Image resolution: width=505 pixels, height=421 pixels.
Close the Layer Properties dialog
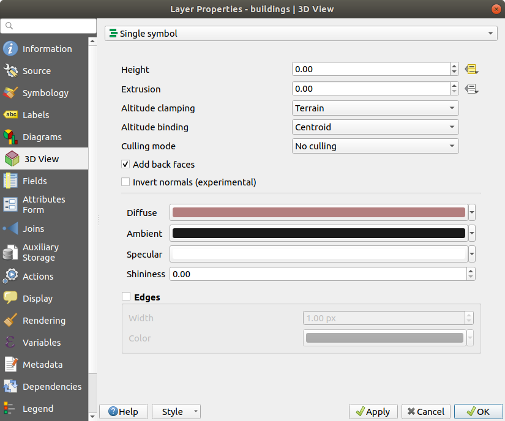(496, 9)
